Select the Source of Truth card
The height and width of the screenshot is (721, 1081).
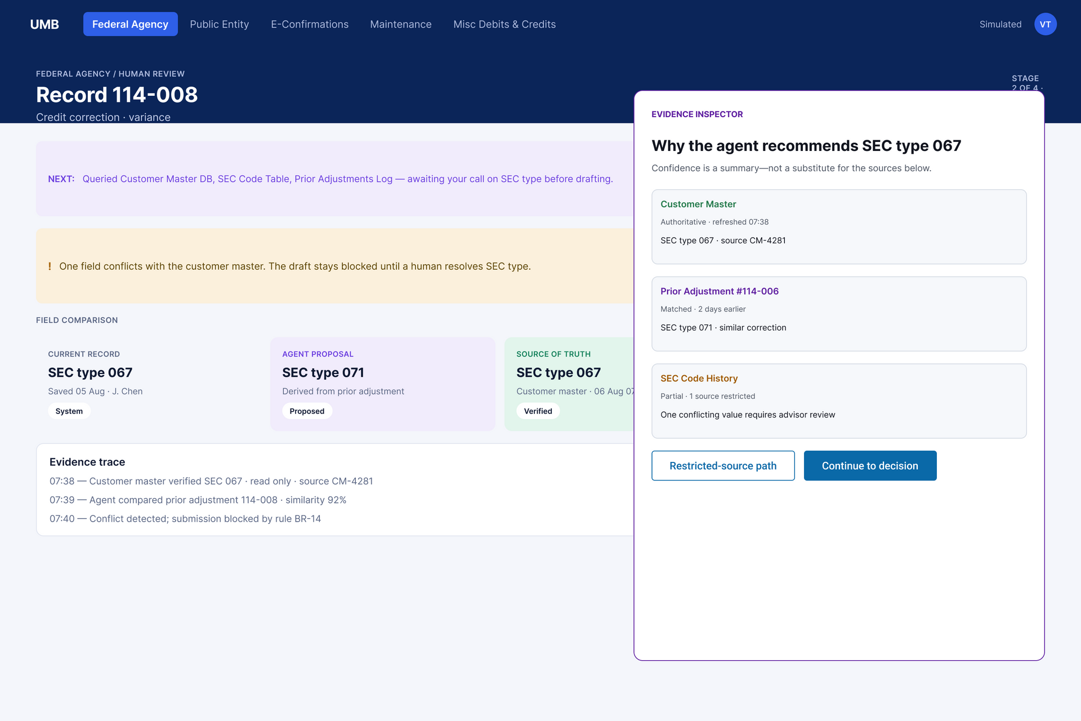coord(569,384)
